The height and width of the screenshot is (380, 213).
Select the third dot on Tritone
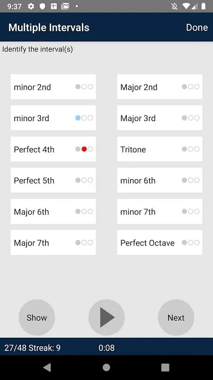197,149
